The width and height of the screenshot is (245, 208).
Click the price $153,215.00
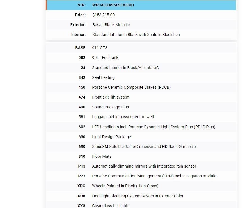click(x=104, y=15)
